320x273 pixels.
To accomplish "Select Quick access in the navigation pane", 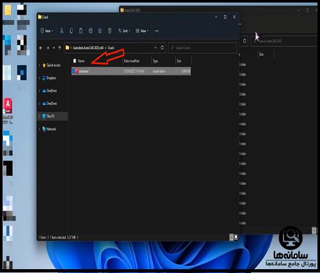I will click(x=53, y=65).
